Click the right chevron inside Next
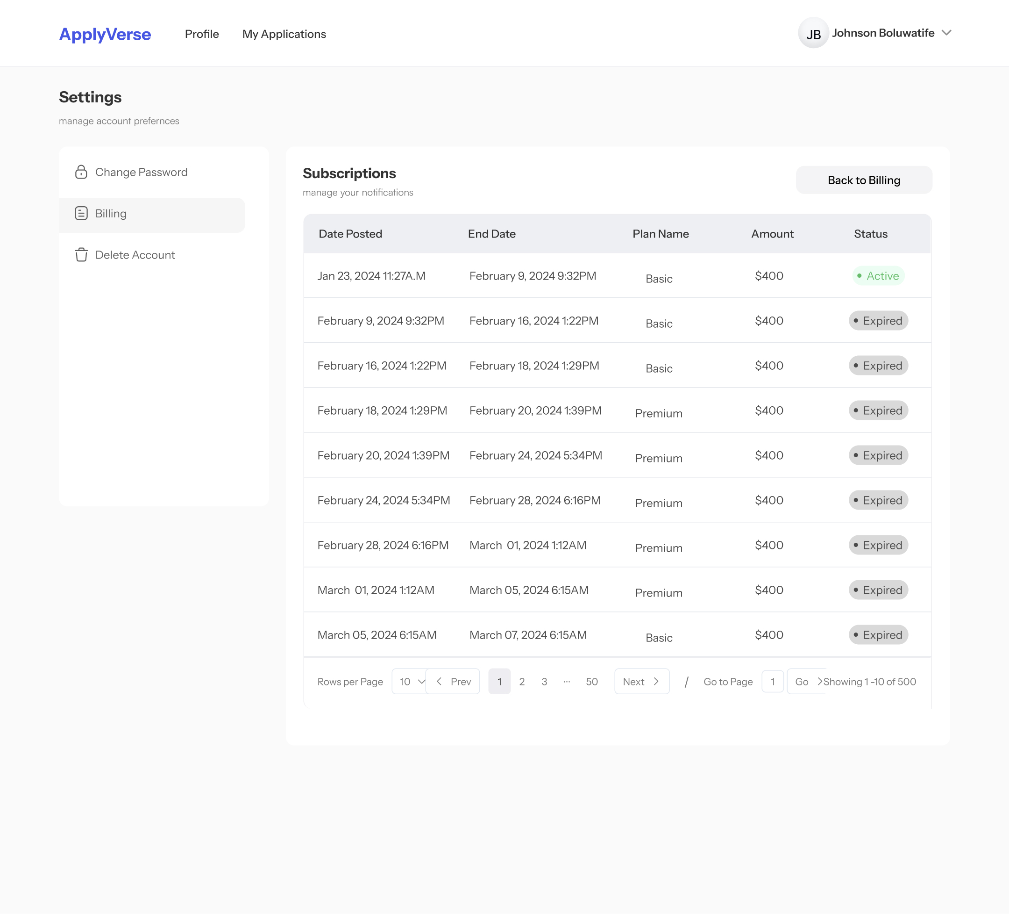This screenshot has width=1009, height=914. coord(656,681)
